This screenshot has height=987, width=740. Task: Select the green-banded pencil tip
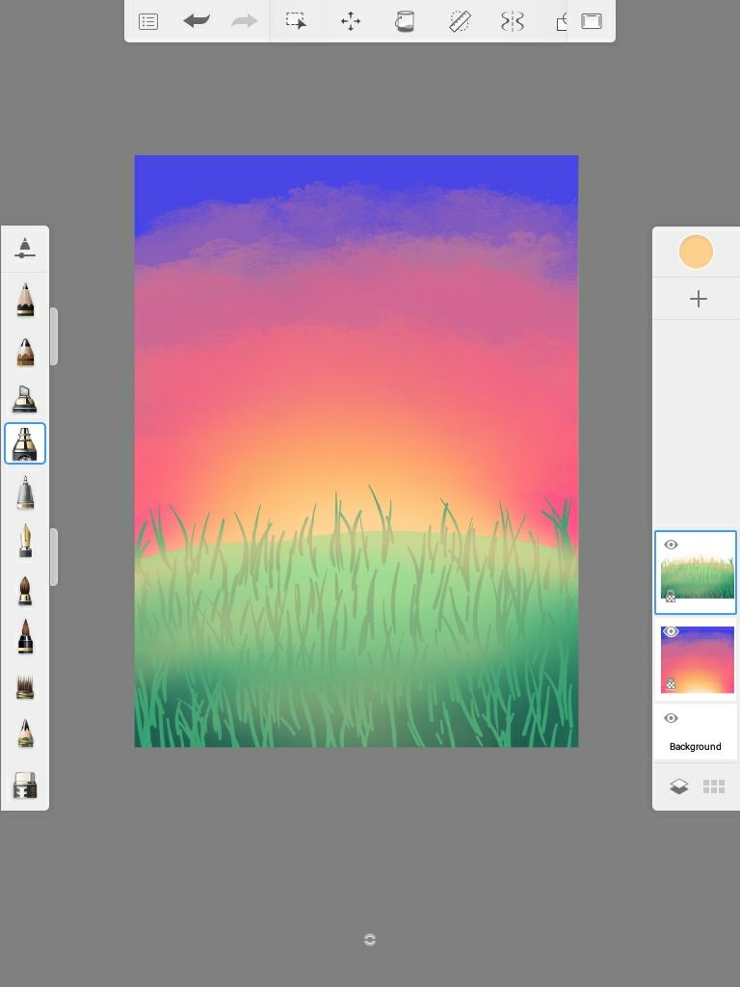tap(25, 734)
